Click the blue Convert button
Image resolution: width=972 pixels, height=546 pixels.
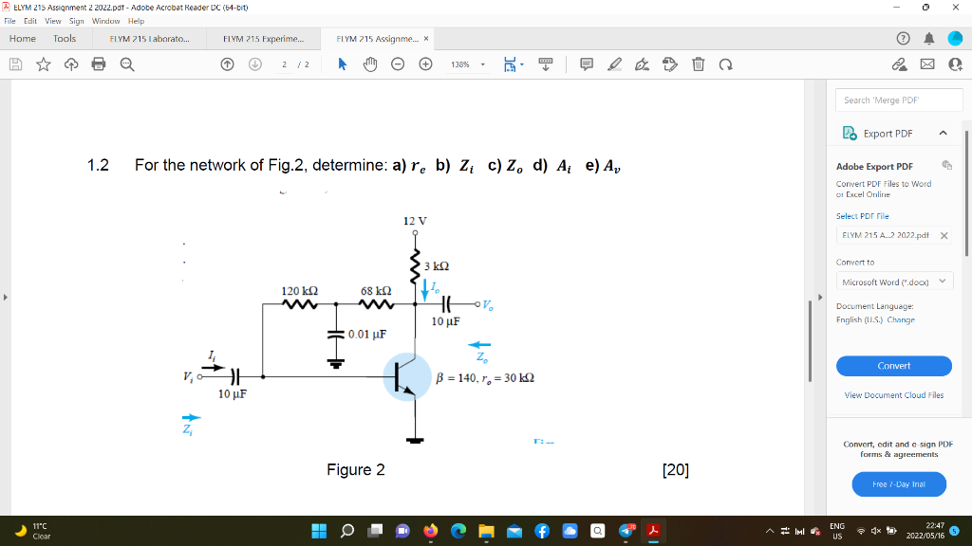pos(893,366)
